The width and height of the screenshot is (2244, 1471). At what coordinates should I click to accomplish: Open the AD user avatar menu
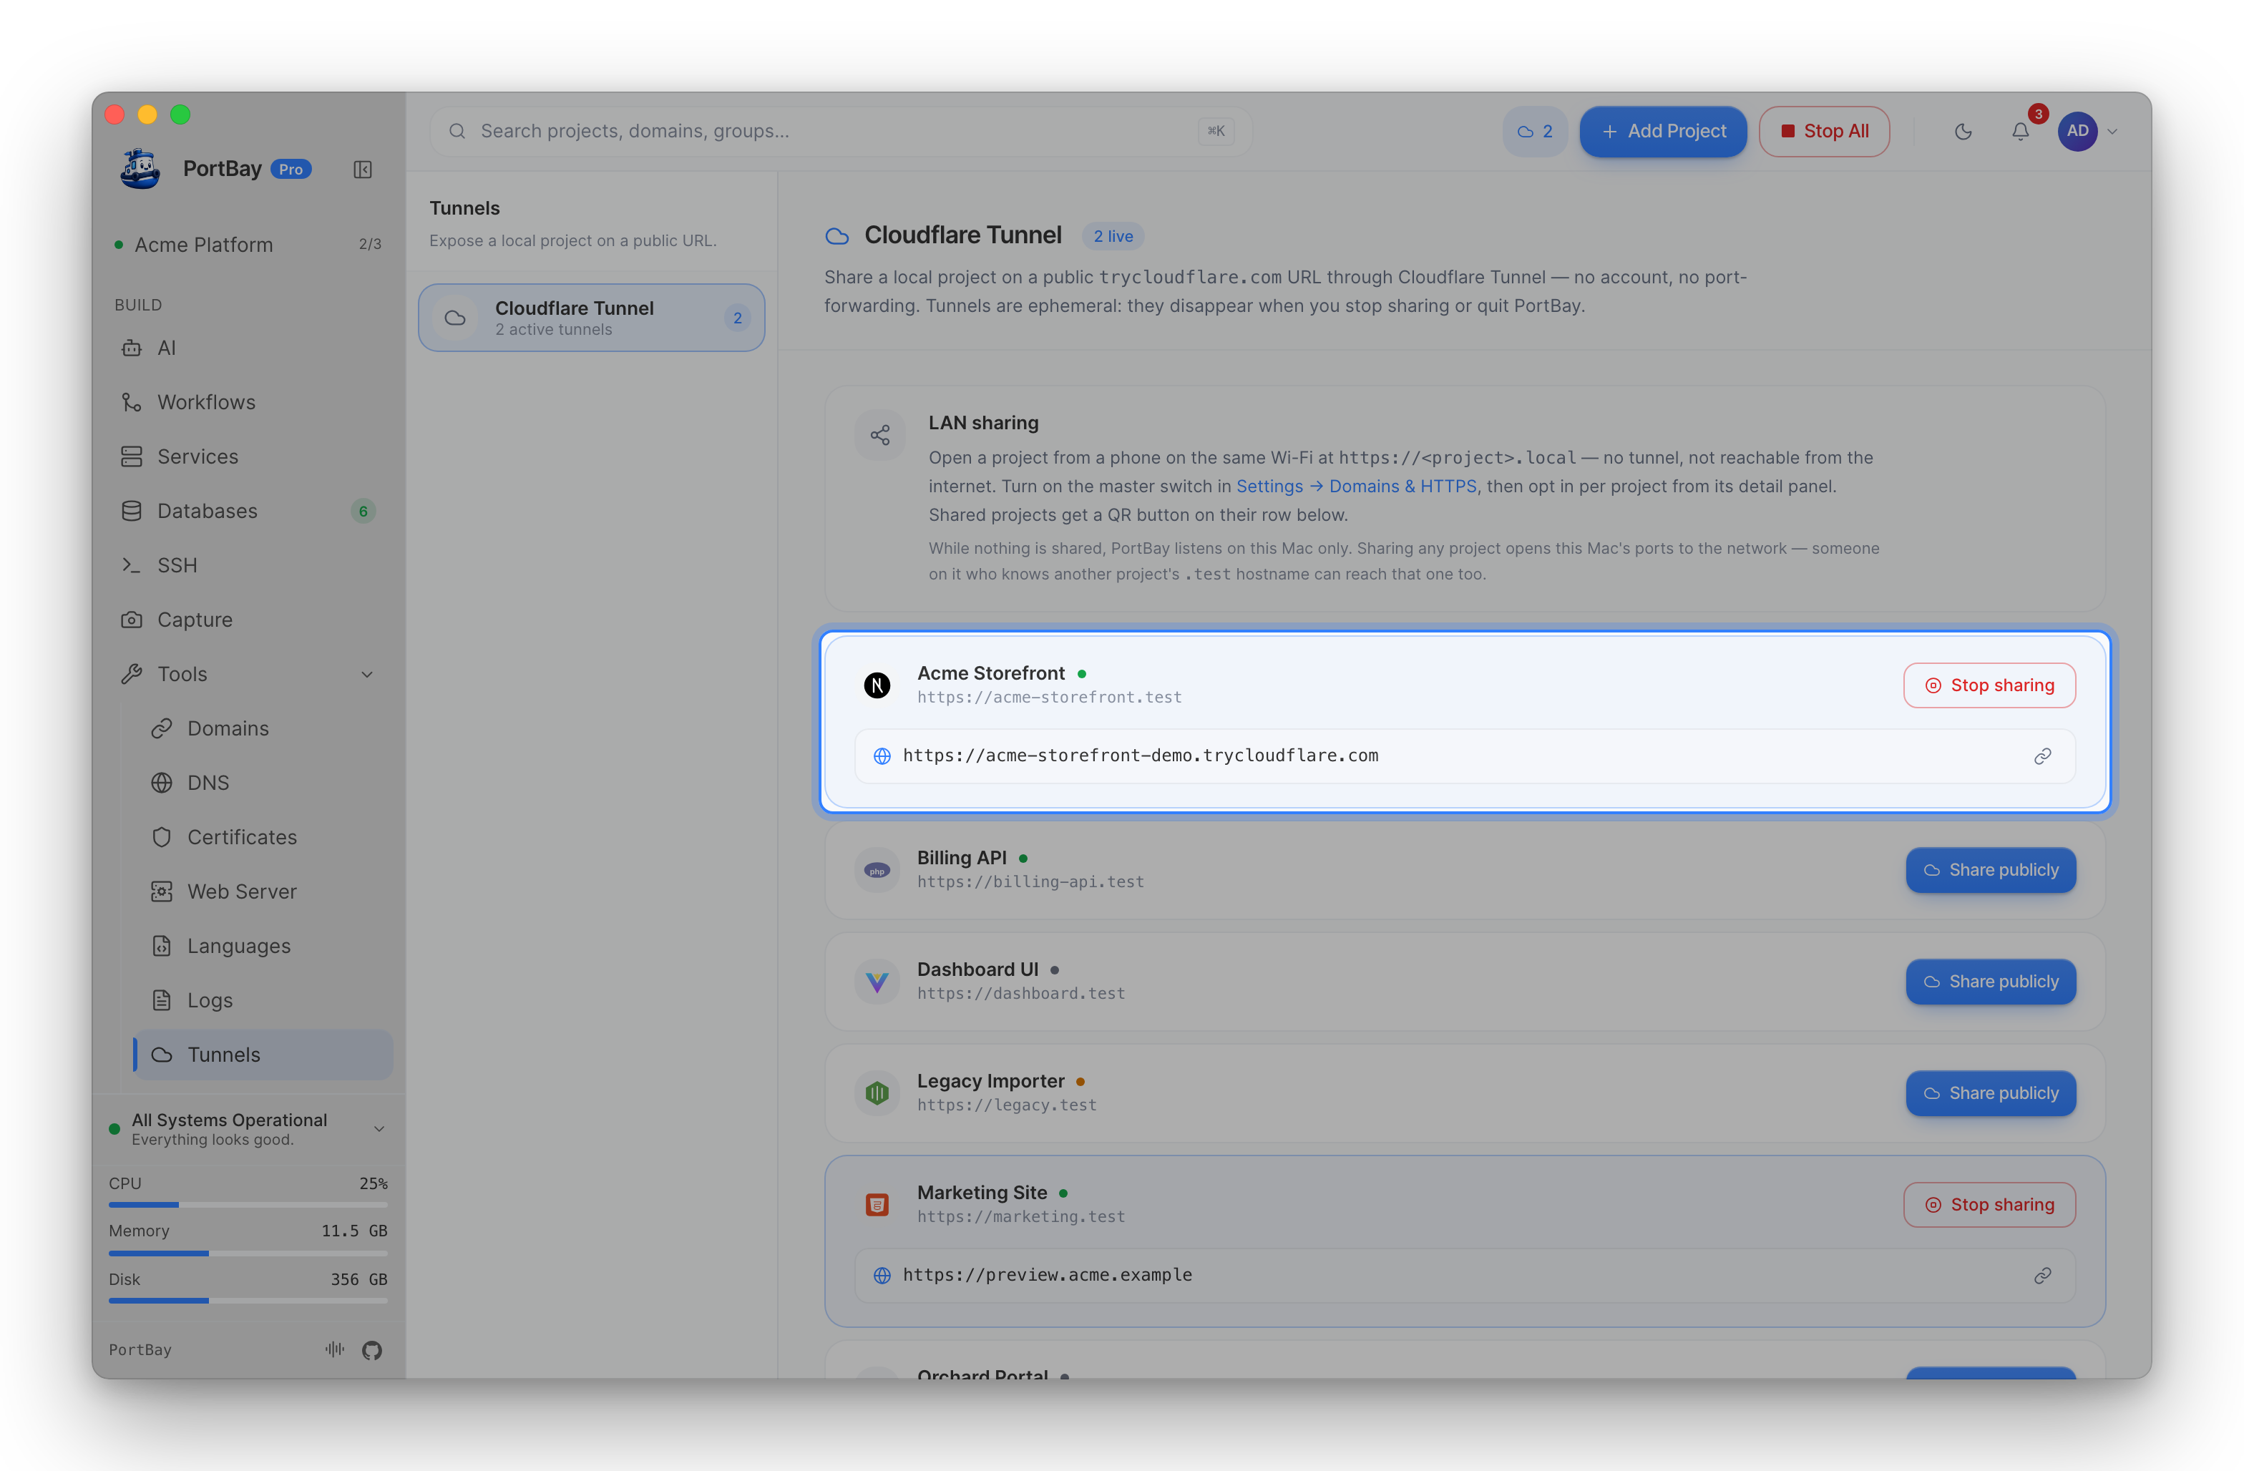[2077, 131]
